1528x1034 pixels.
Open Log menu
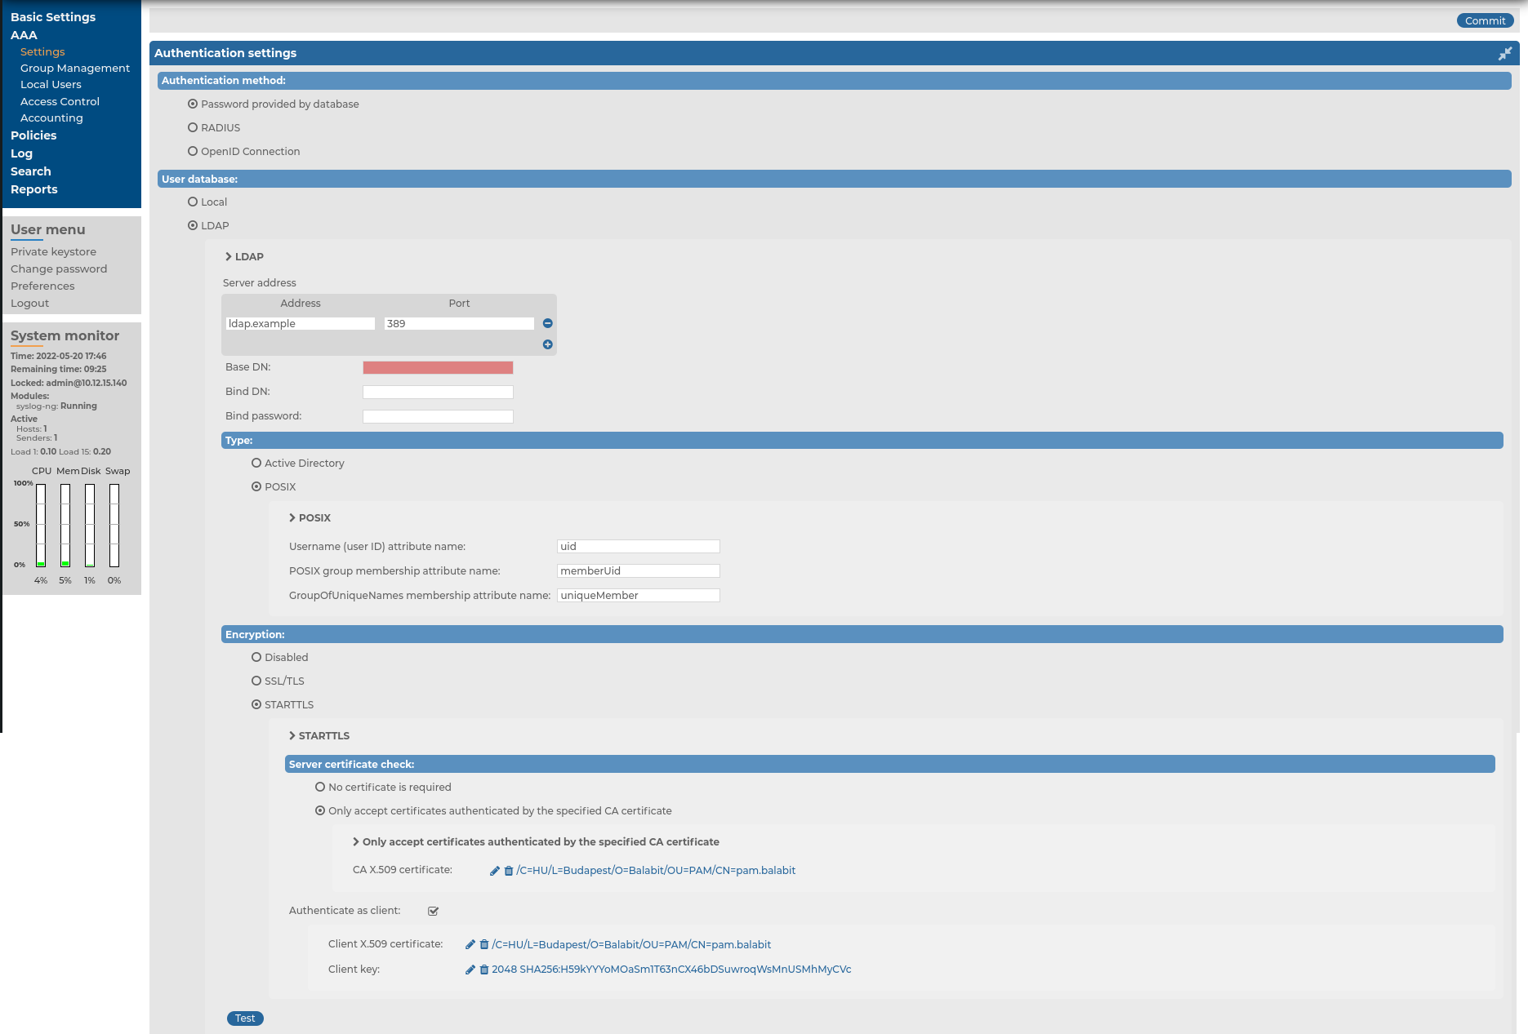pos(21,153)
